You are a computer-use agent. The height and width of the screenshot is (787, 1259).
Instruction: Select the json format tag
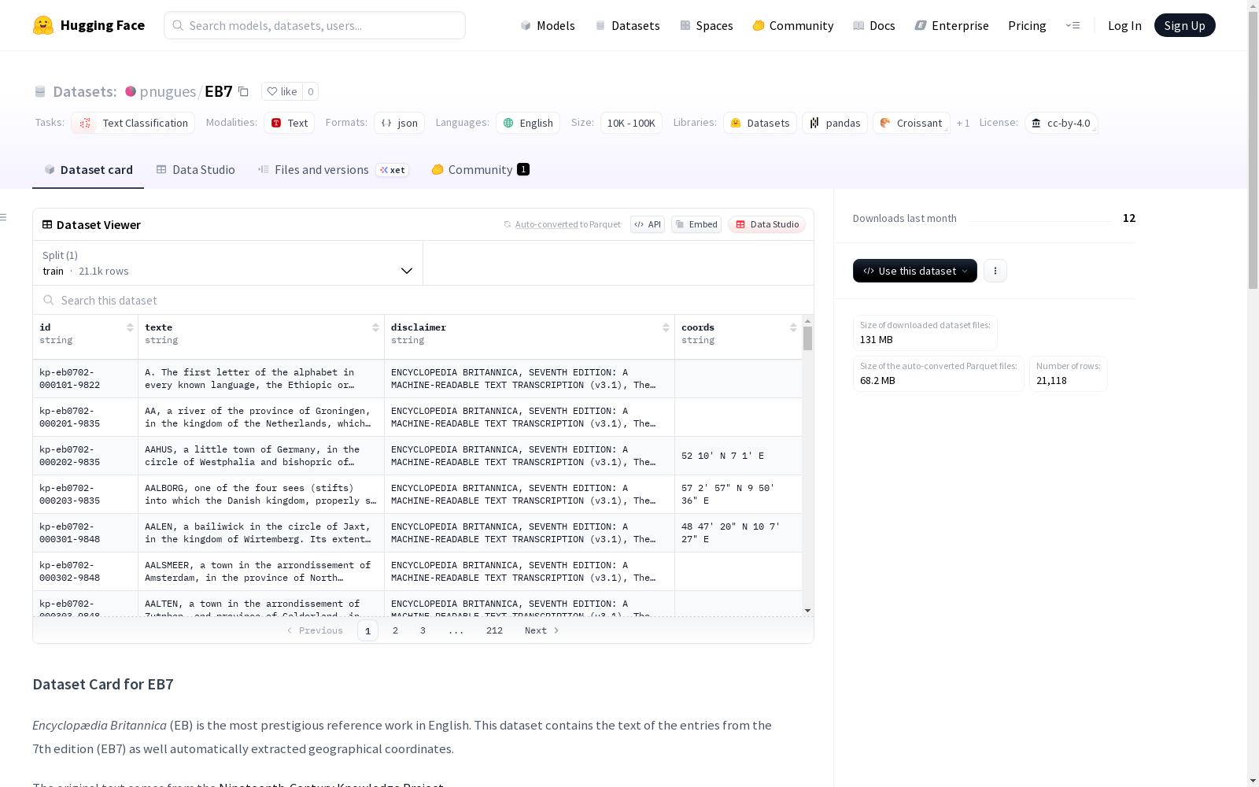[400, 123]
